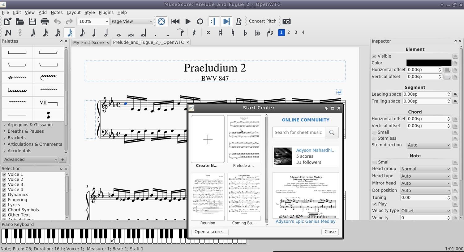Screen dimensions: 464x252
Task: Toggle Voice 2 in Selection filter
Action: [x=4, y=179]
